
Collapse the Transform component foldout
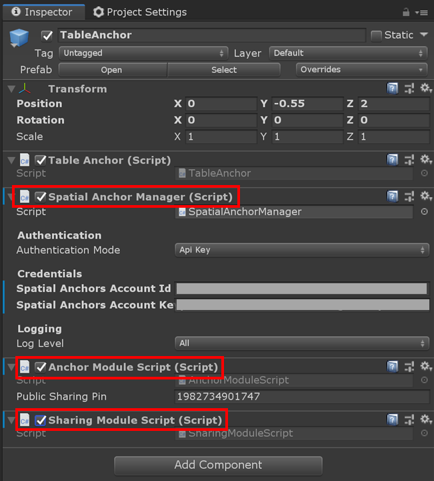11,89
